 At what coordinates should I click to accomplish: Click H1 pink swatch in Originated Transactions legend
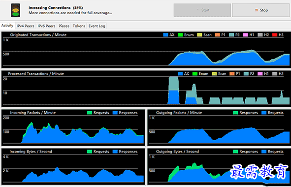tap(246, 35)
